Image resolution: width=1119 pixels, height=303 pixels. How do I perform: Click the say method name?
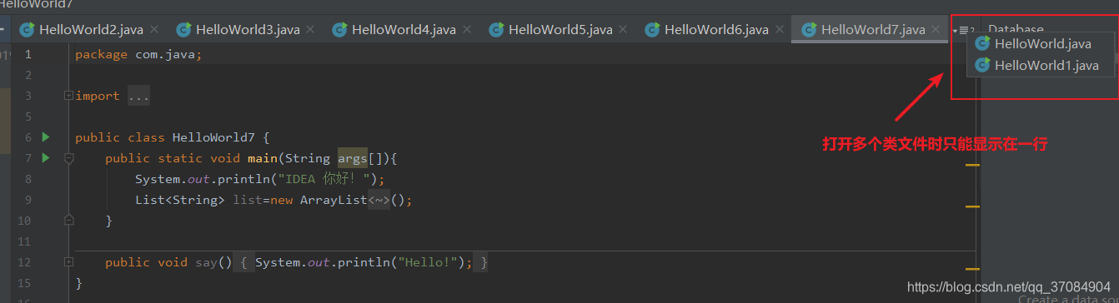pyautogui.click(x=206, y=262)
